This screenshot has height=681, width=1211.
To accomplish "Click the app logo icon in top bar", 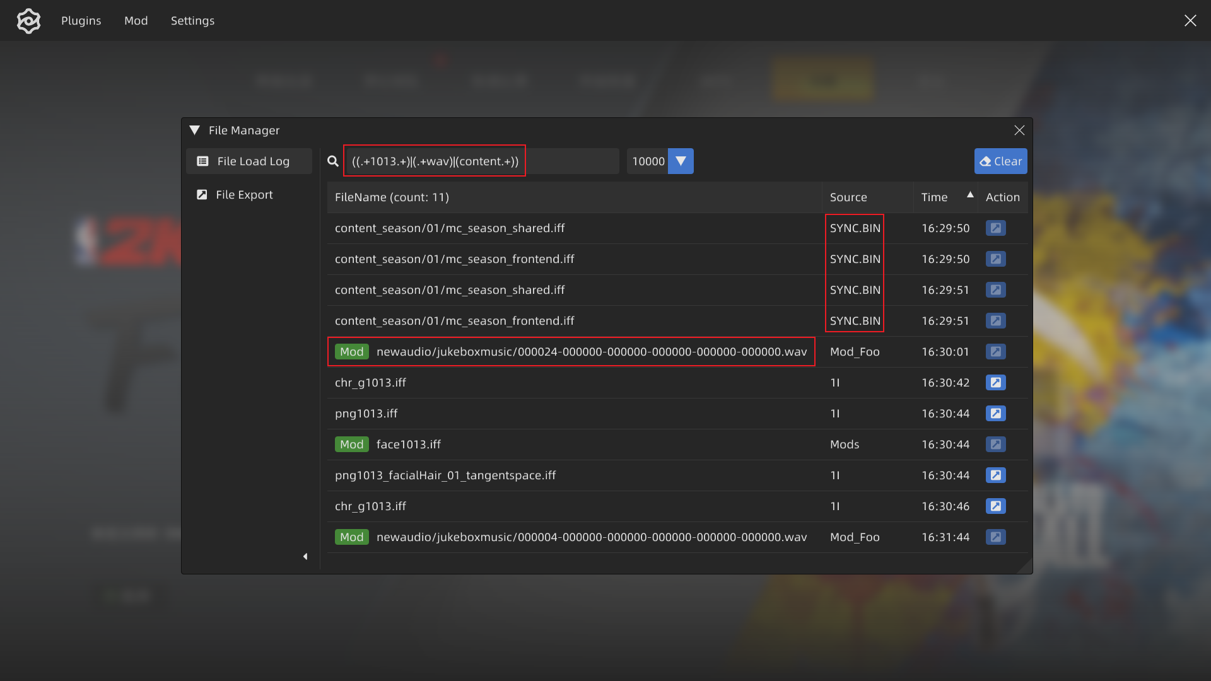I will tap(28, 21).
